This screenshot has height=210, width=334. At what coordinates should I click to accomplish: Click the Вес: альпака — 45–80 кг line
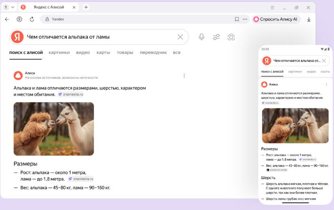coord(65,187)
